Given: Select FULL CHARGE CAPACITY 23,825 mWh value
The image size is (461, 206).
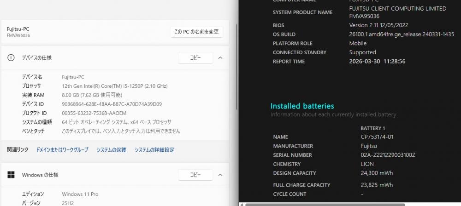Looking at the screenshot, I should point(377,185).
